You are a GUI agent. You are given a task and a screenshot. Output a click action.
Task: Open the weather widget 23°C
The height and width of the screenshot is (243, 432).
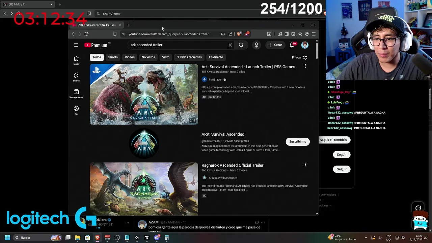pyautogui.click(x=342, y=238)
